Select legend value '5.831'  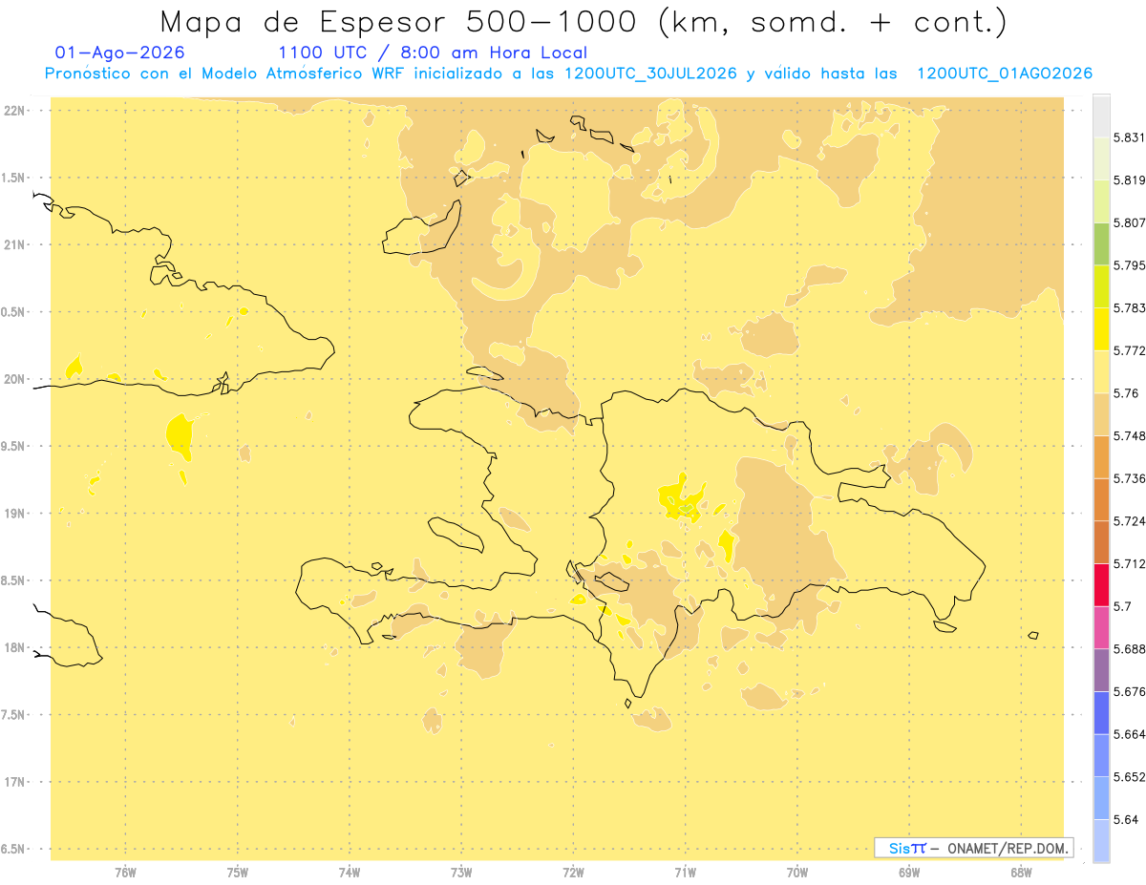[x=1129, y=137]
